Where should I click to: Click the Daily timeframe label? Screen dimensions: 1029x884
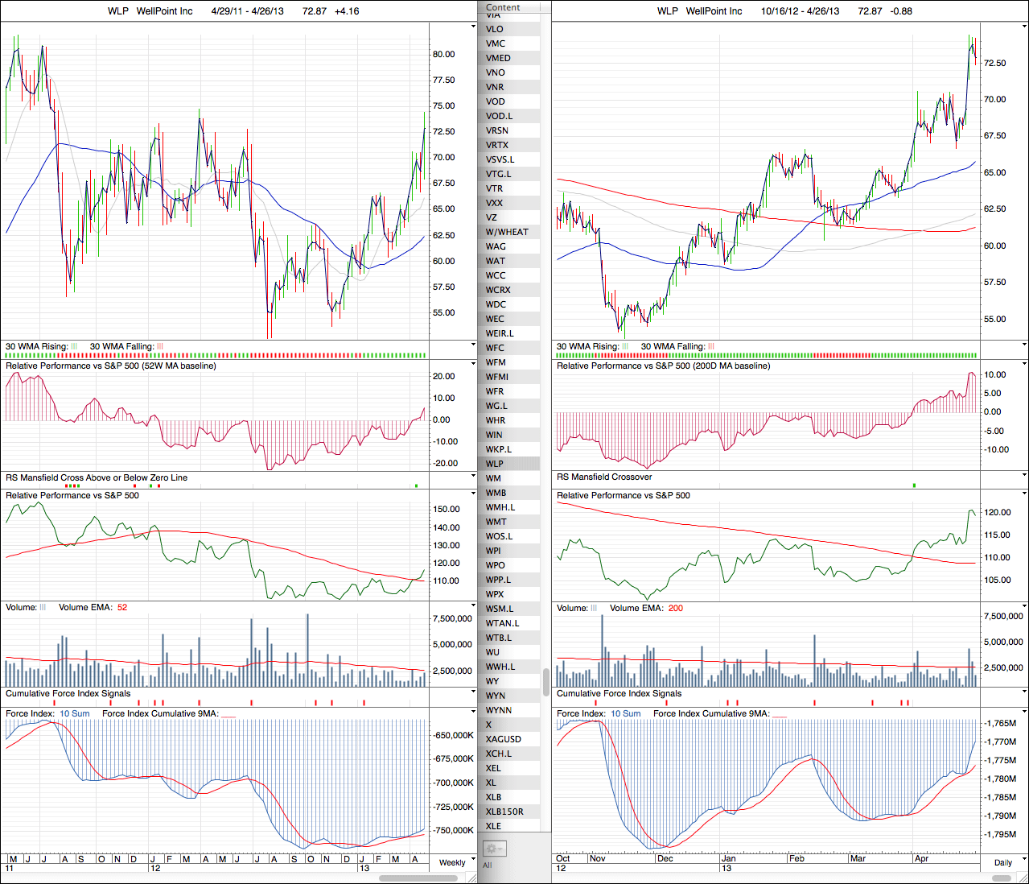click(x=1002, y=862)
